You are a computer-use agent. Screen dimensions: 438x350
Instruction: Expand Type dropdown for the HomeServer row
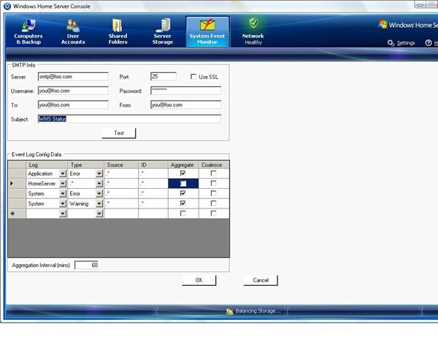(99, 184)
